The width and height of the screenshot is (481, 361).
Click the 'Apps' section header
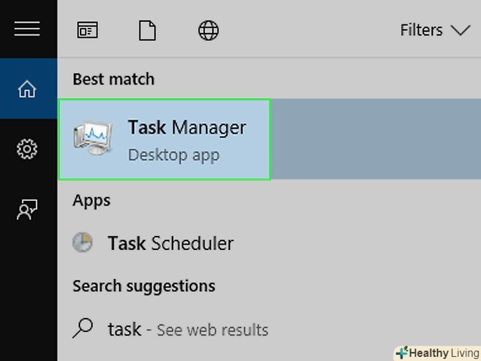[91, 200]
